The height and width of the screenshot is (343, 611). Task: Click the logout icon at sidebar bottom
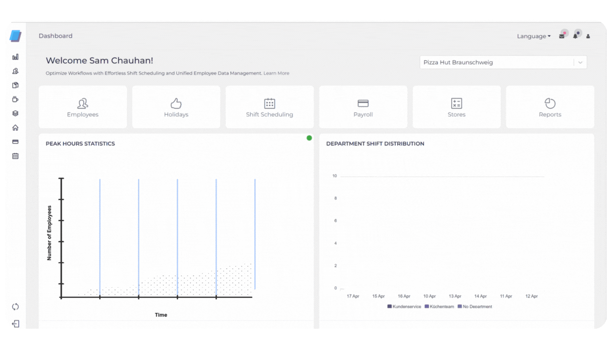15,324
